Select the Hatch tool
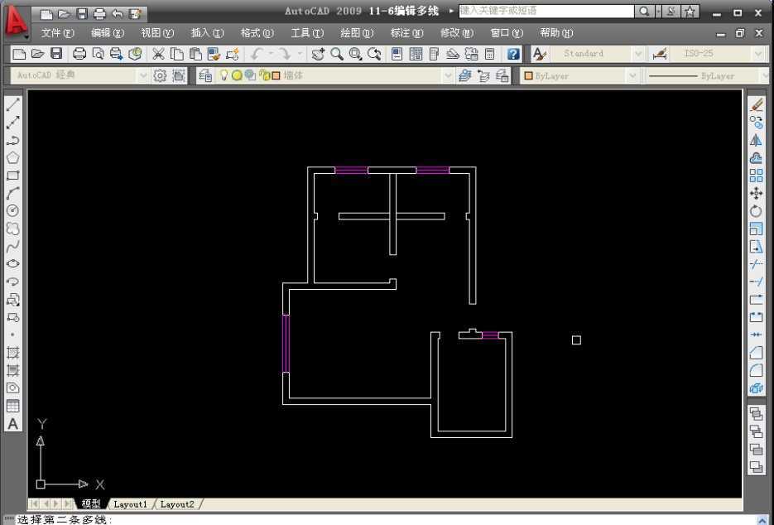This screenshot has width=774, height=525. coord(13,353)
